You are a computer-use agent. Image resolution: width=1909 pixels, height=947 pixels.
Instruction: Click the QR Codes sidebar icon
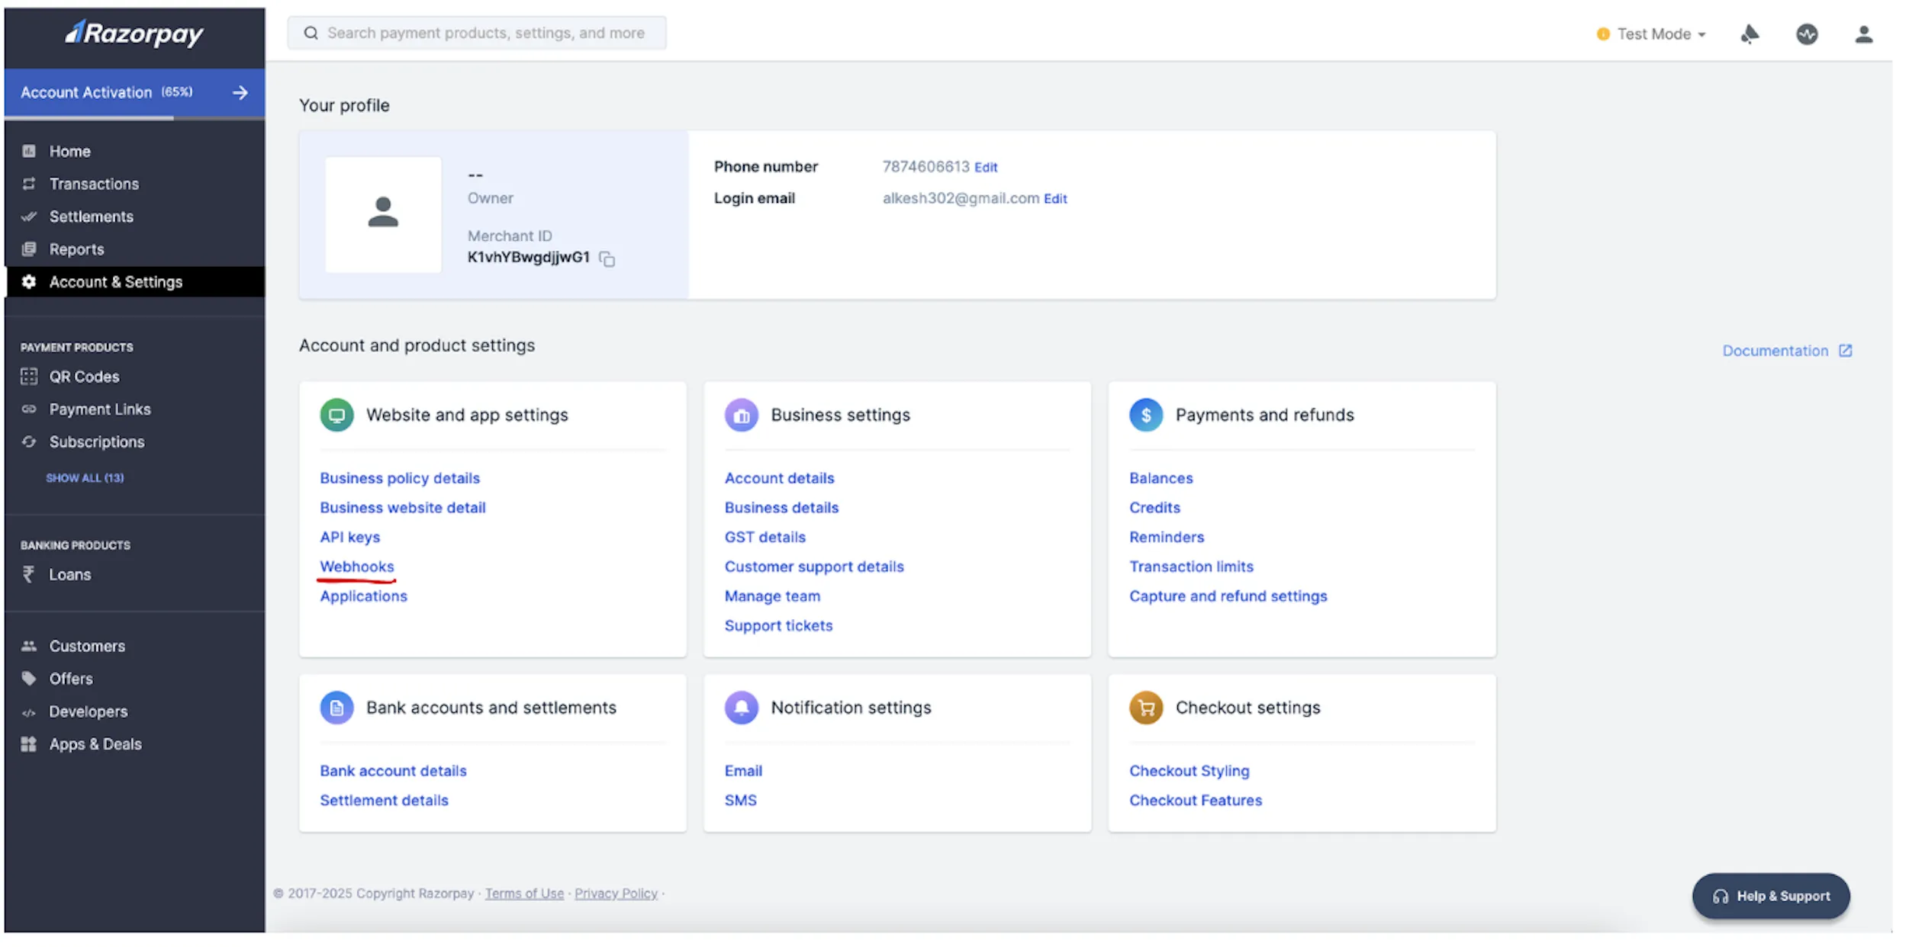click(29, 377)
